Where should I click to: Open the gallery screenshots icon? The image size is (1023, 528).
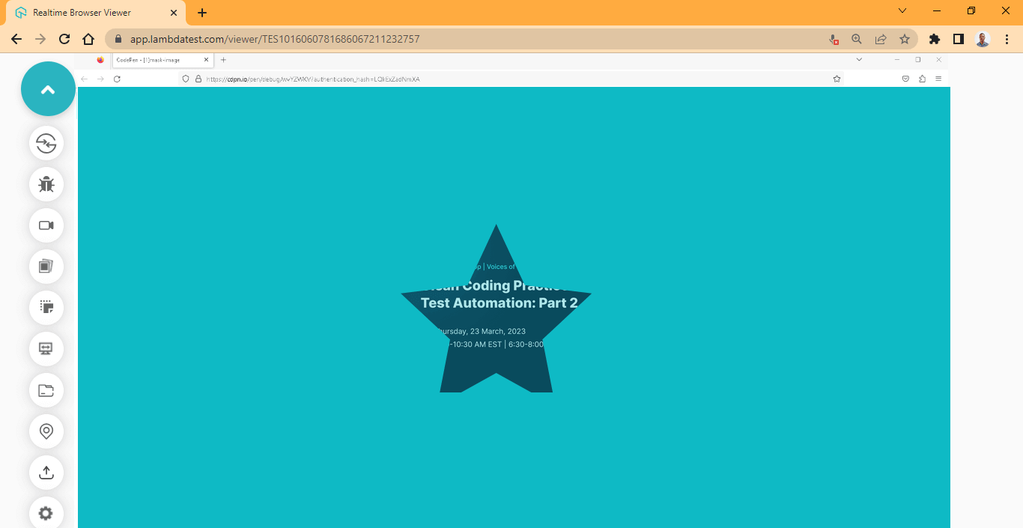tap(46, 267)
